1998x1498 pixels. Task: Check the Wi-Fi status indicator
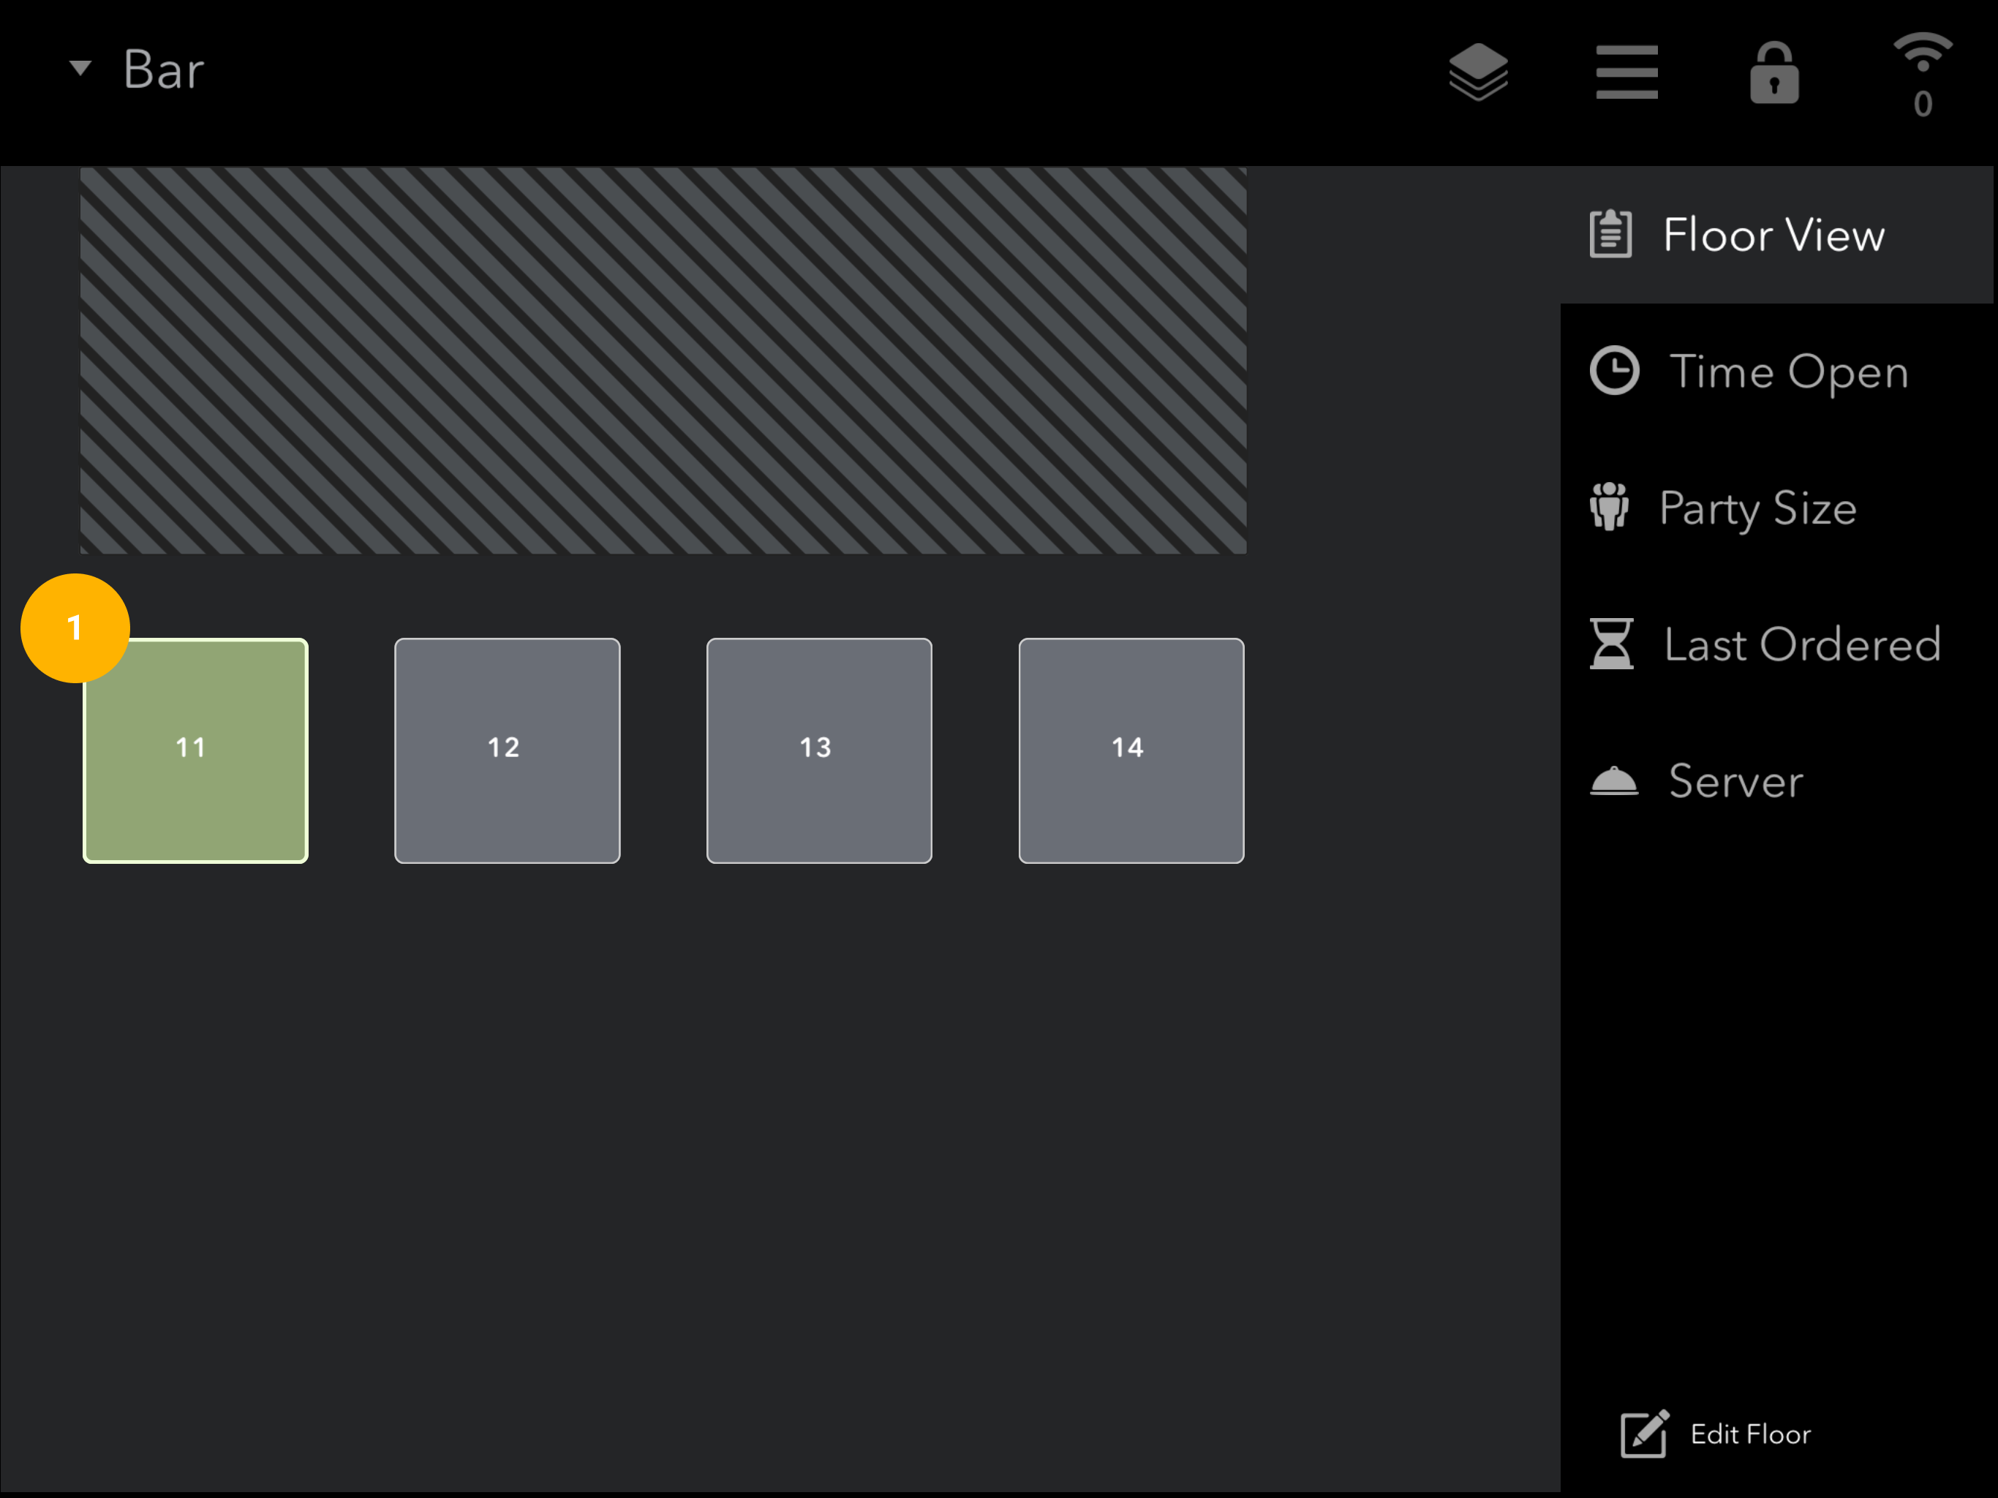pos(1923,75)
